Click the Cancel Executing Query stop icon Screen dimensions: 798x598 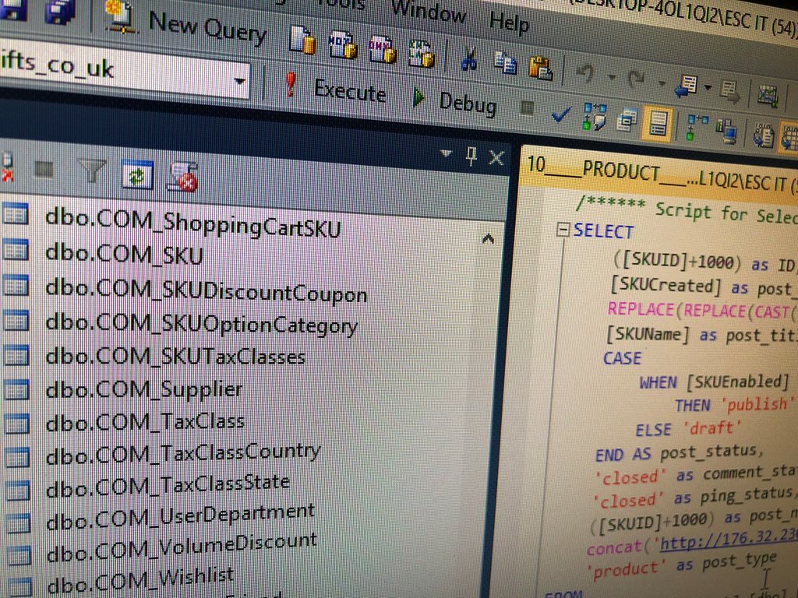(527, 107)
